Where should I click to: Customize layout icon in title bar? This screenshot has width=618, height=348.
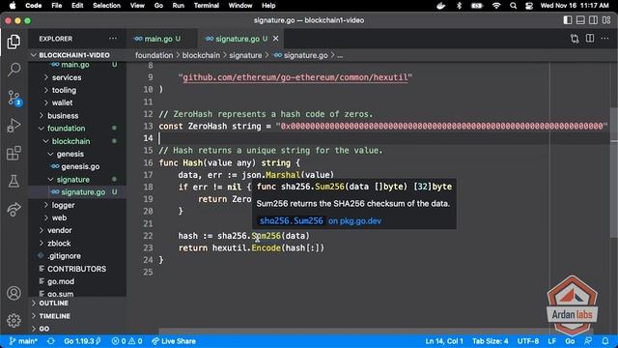pos(606,20)
